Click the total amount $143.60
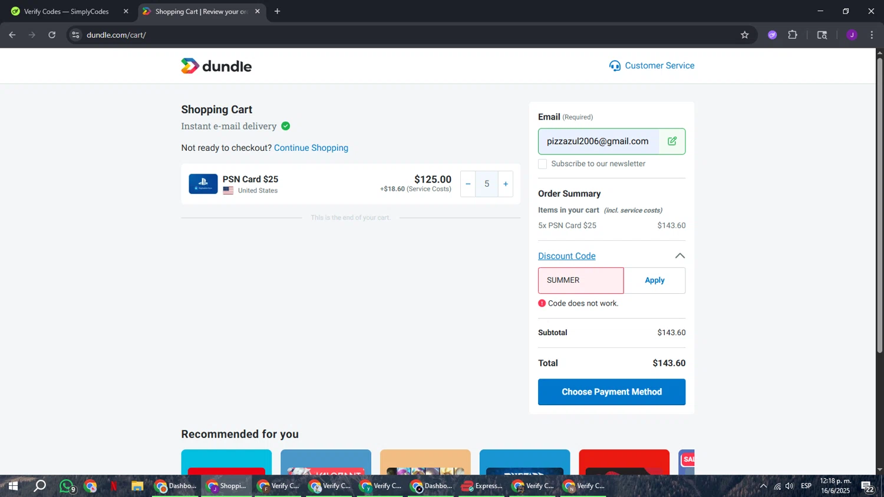Screen dimensions: 884x497 (x=669, y=363)
